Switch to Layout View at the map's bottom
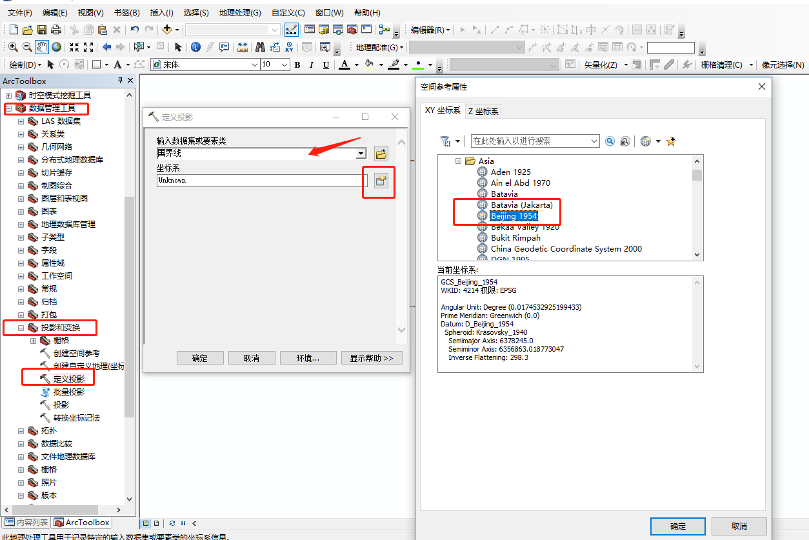Viewport: 809px width, 540px height. tap(157, 523)
